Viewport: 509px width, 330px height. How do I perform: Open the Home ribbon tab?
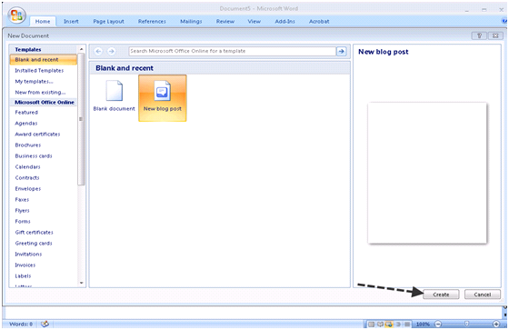point(43,22)
